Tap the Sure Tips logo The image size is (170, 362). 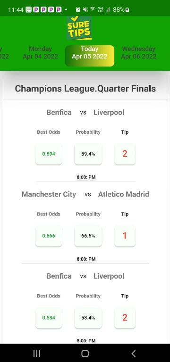[79, 28]
